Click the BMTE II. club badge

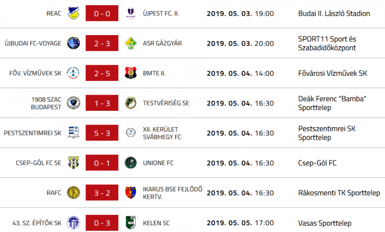[130, 73]
